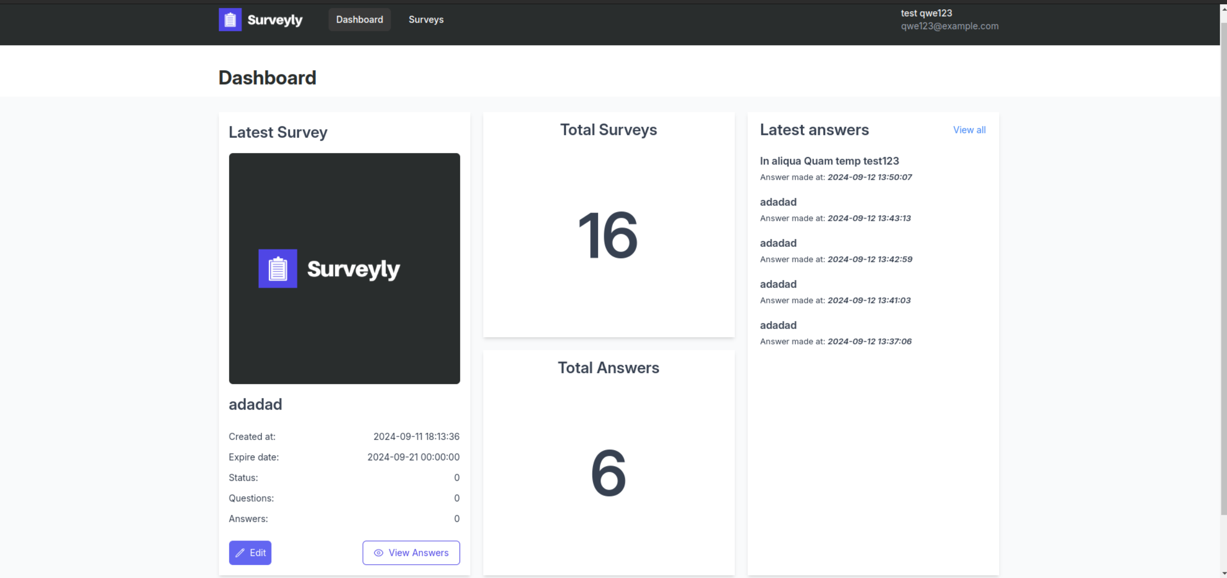Screen dimensions: 1227x578
Task: Click the Latest answers heading
Action: coord(814,130)
